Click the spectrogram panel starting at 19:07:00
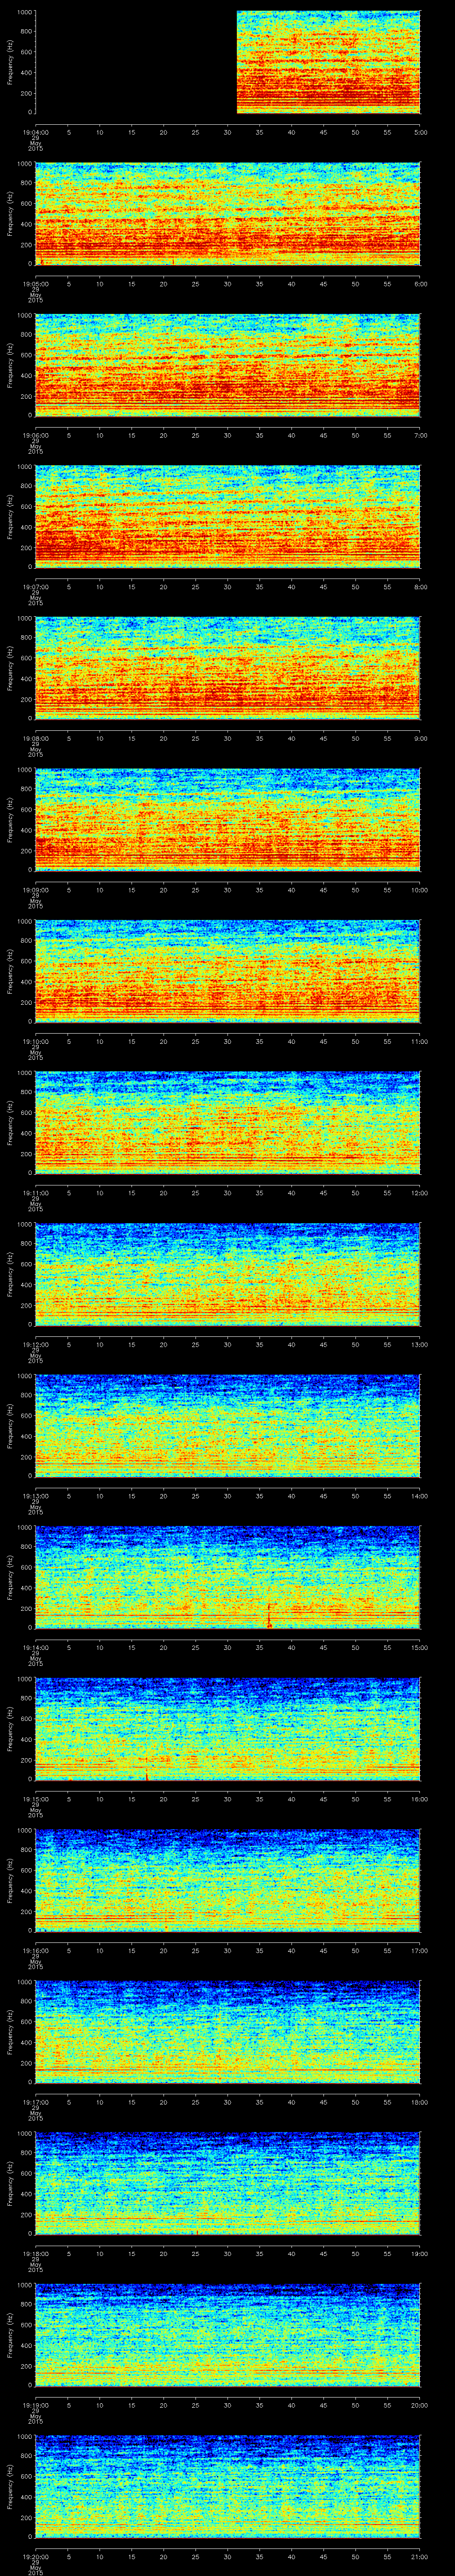The image size is (455, 2576). pyautogui.click(x=228, y=516)
